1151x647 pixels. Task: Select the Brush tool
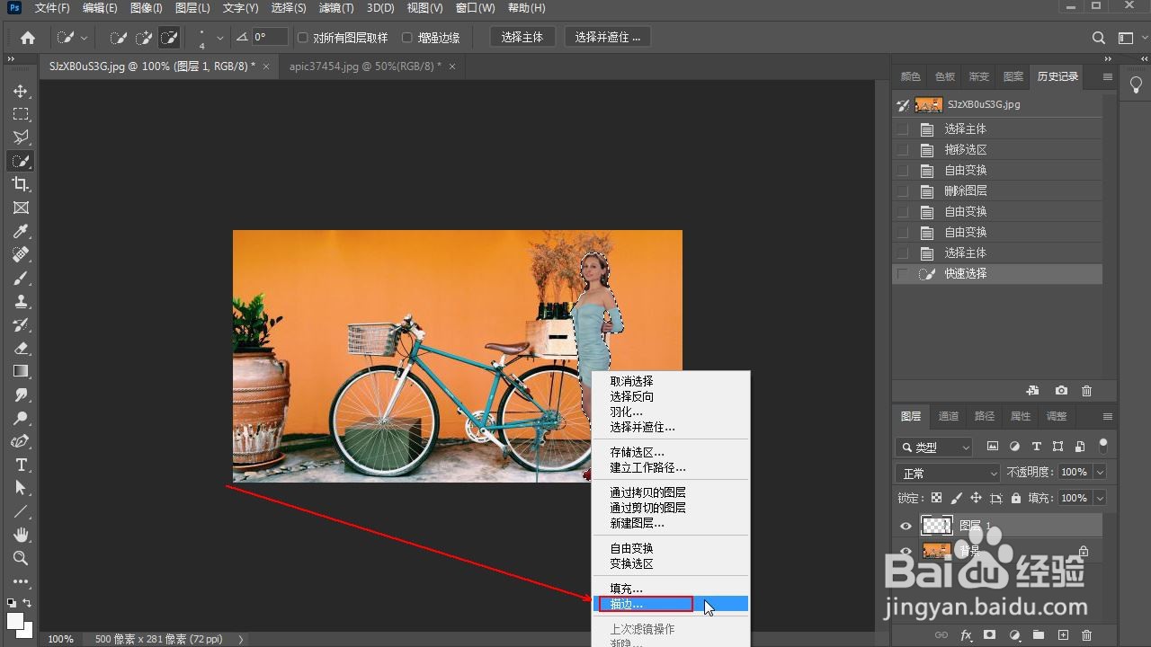[x=21, y=279]
